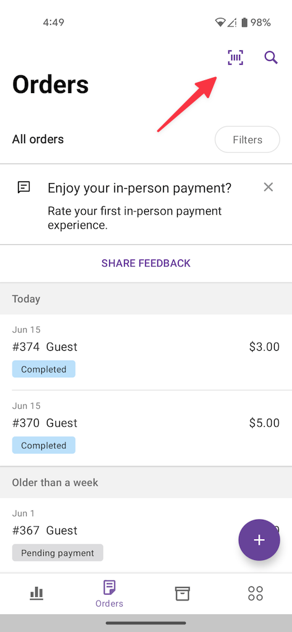Open the Filters button
Screen dimensions: 292x632
pyautogui.click(x=247, y=139)
